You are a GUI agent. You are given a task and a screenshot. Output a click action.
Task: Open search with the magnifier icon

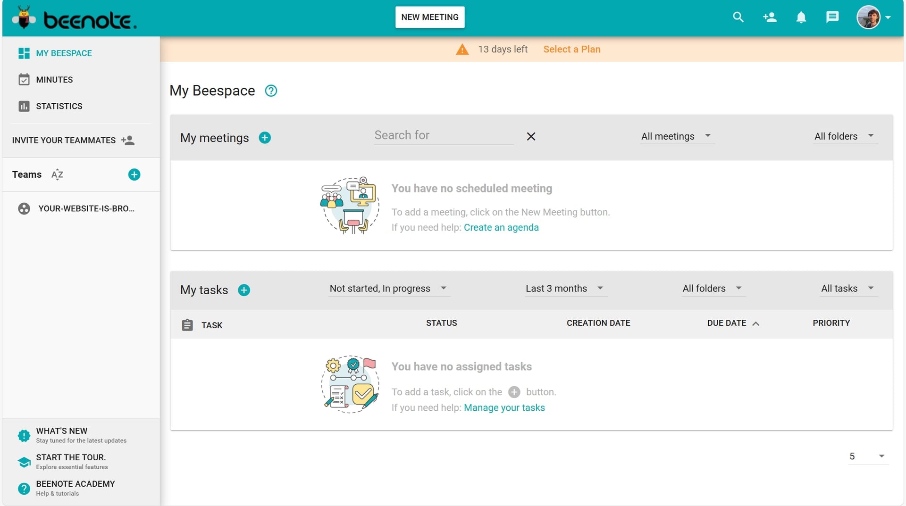738,17
